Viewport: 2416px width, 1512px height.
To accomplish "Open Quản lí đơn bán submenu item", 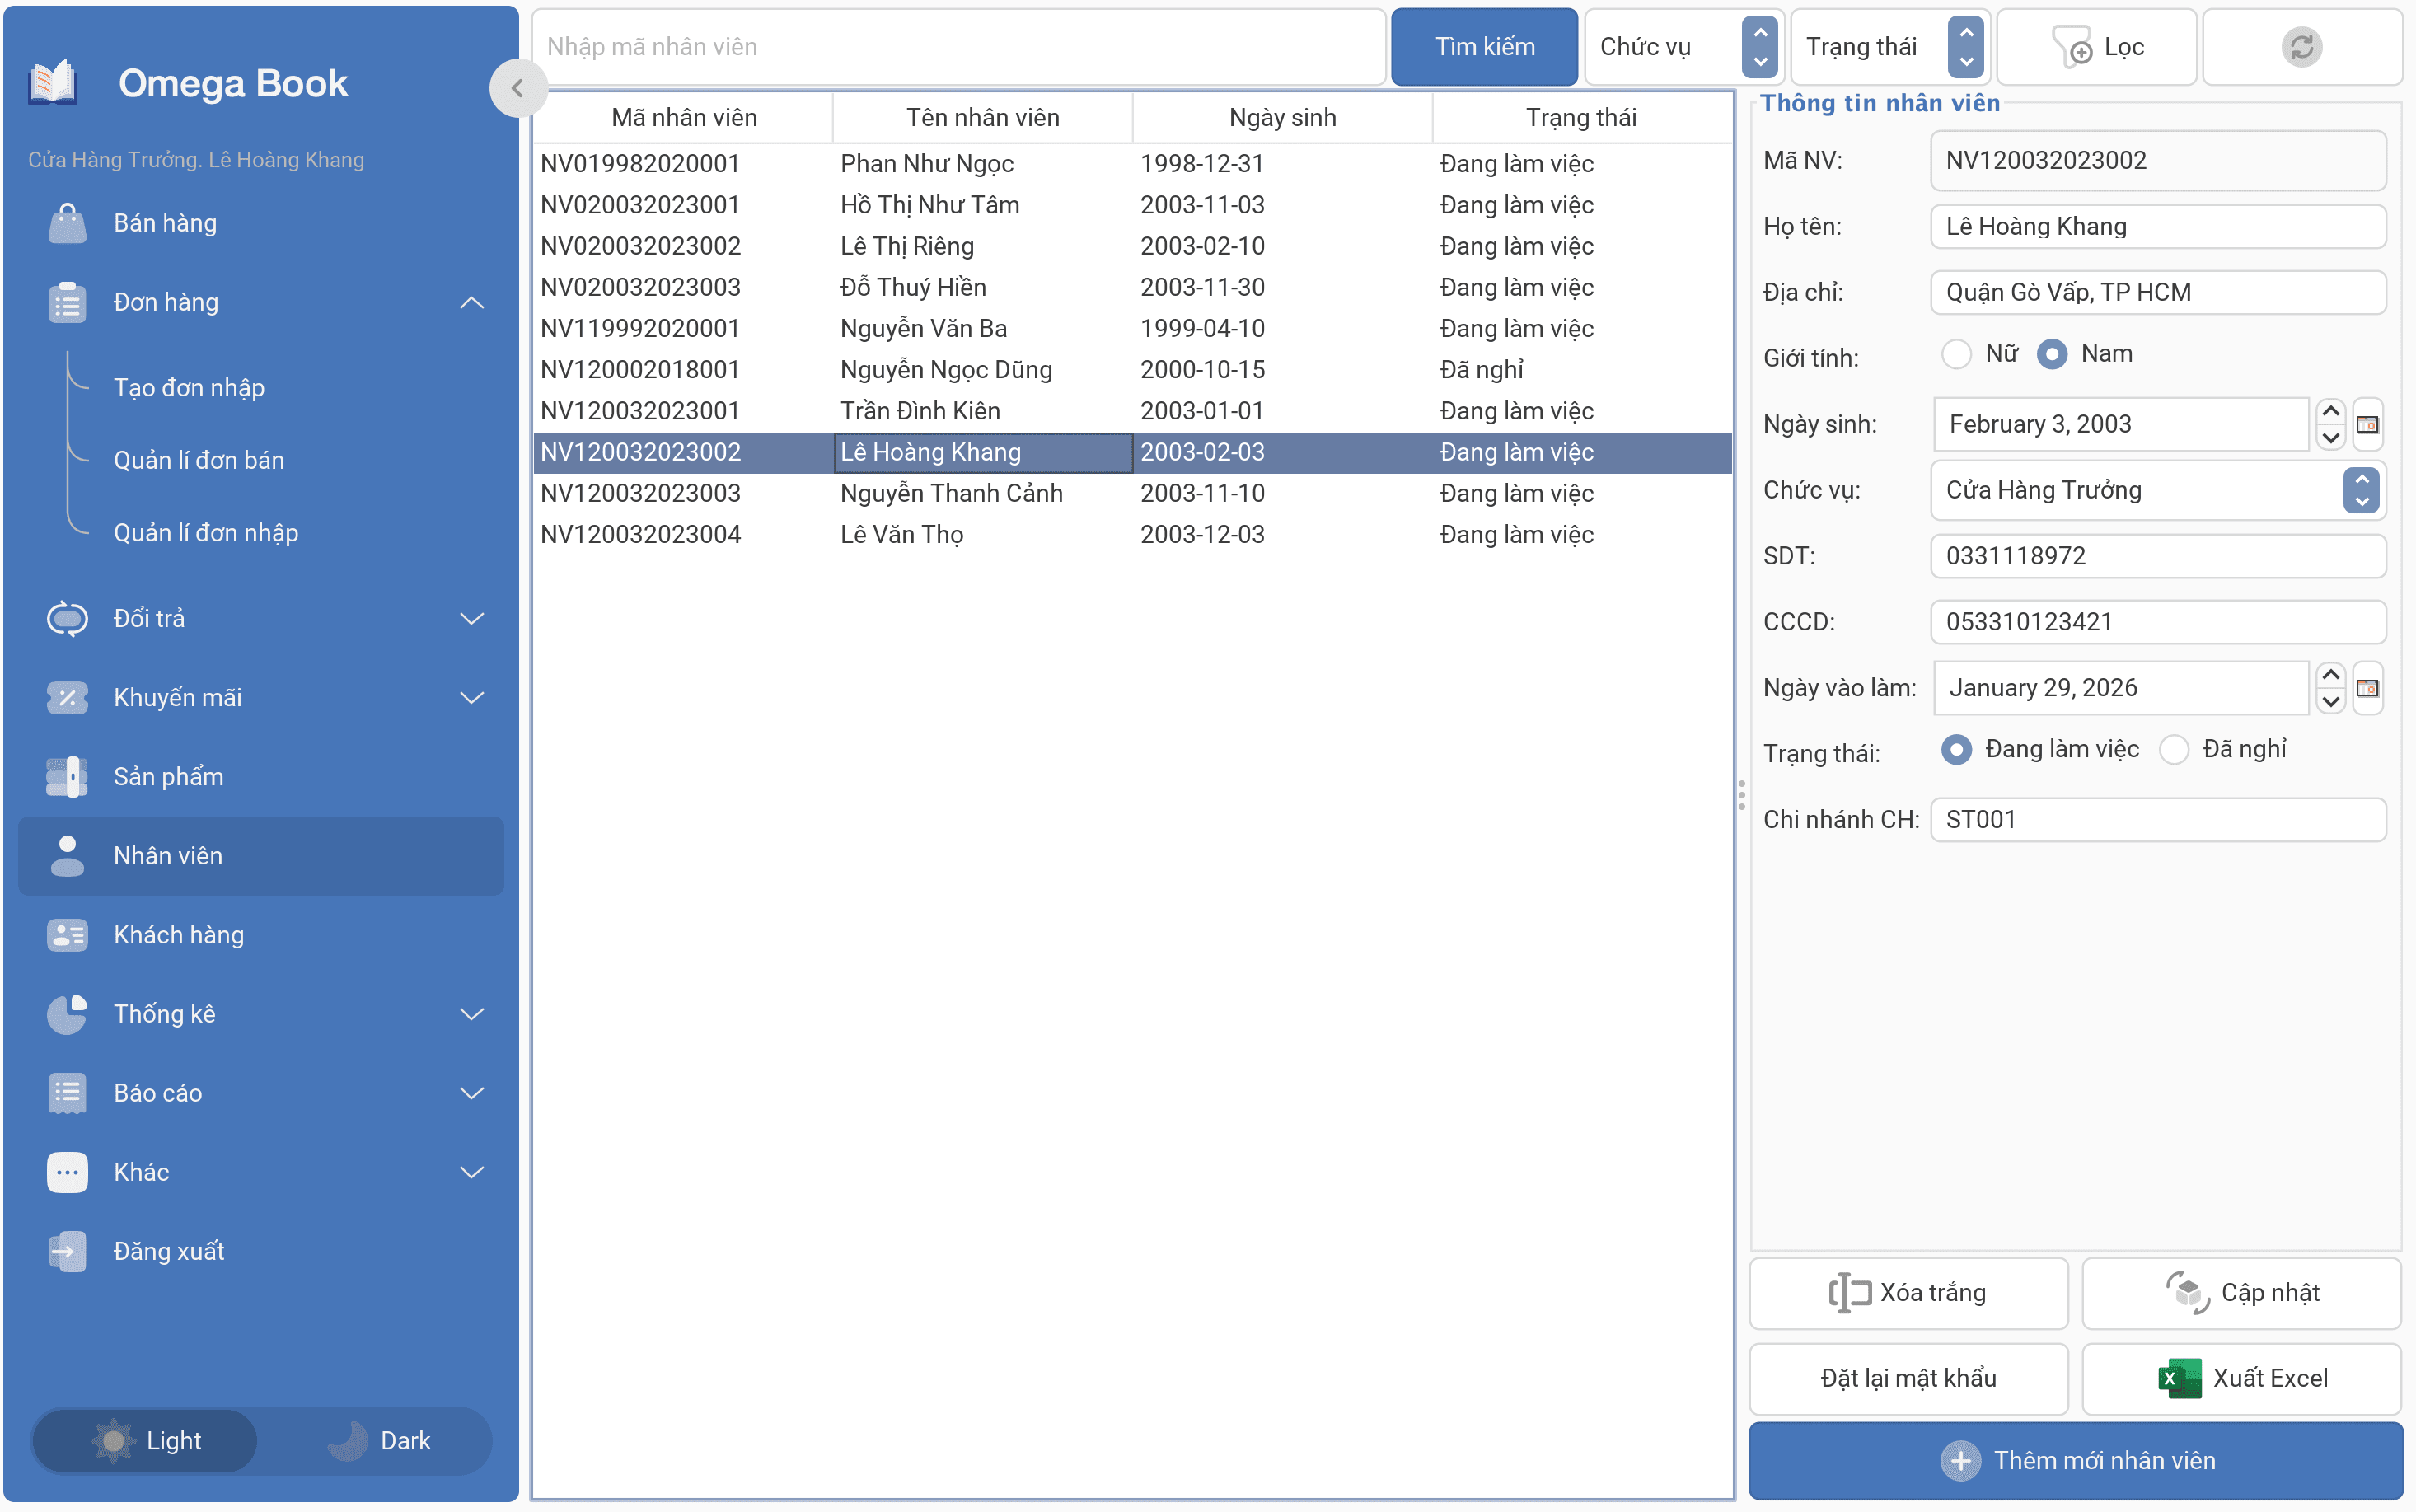I will point(199,460).
